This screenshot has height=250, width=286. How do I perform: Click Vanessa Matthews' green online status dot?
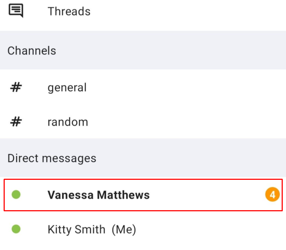click(x=16, y=194)
